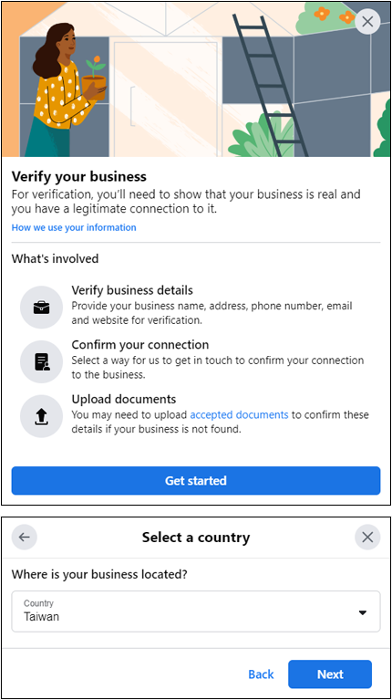392x700 pixels.
Task: Click the ladder in the header illustration
Action: 270,85
